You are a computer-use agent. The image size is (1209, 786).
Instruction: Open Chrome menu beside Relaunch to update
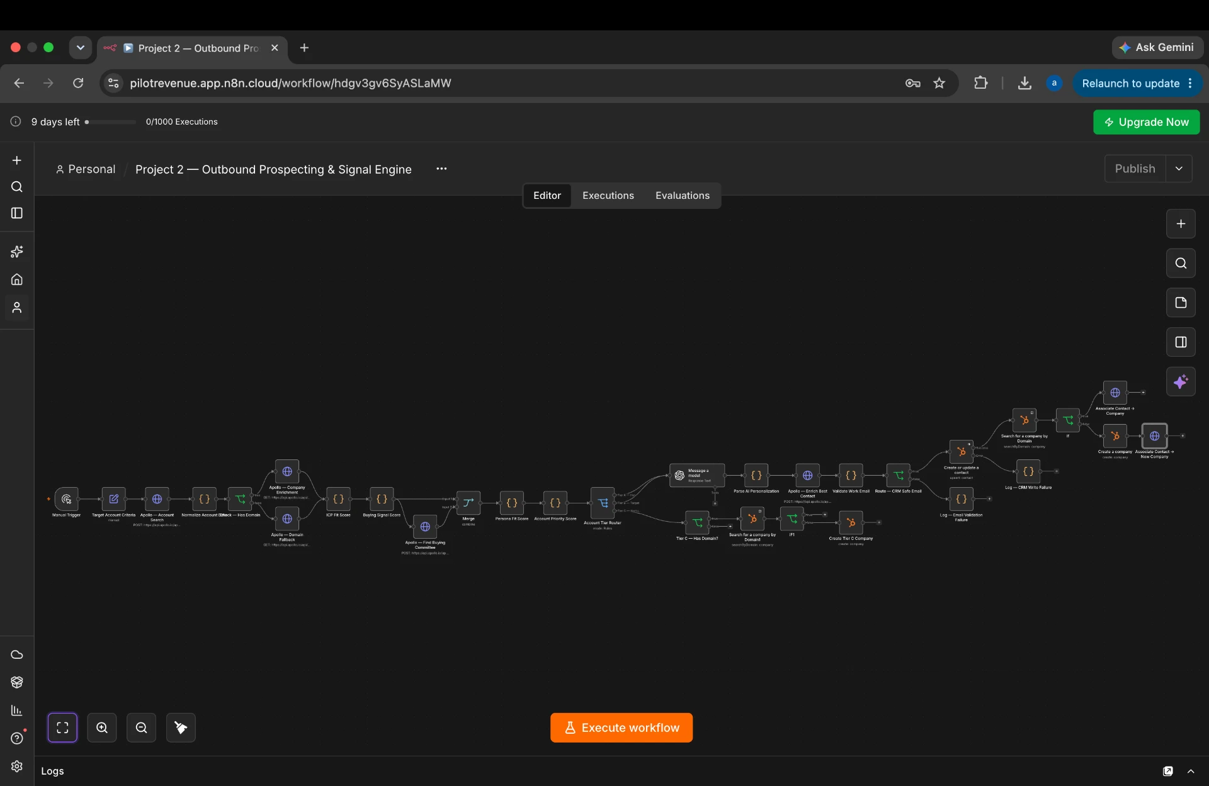(1190, 83)
